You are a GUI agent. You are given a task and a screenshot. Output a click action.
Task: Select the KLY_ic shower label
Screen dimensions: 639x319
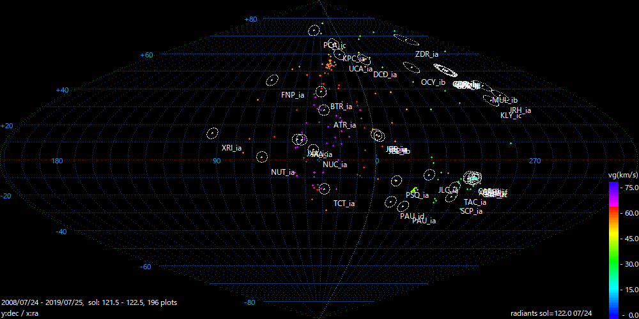[x=511, y=115]
